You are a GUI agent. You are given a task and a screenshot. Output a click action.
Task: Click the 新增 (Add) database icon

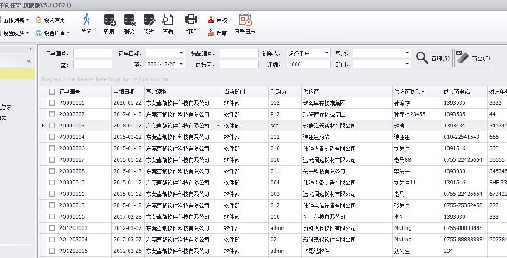109,20
